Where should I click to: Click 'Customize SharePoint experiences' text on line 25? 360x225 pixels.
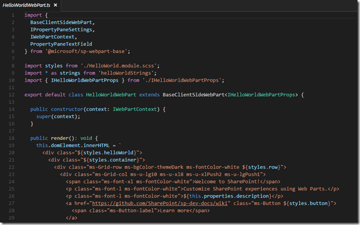[230, 189]
